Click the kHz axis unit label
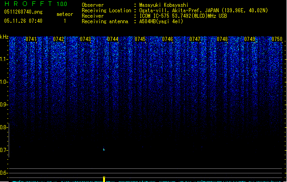Image resolution: width=287 pixels, height=182 pixels. click(4, 37)
